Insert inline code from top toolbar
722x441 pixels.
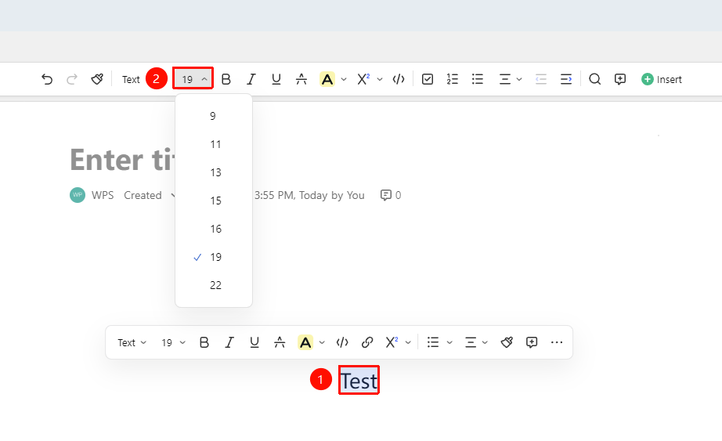click(x=399, y=79)
